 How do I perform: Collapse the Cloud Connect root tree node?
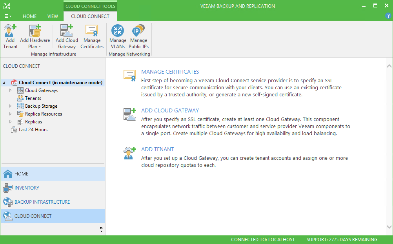pos(4,83)
